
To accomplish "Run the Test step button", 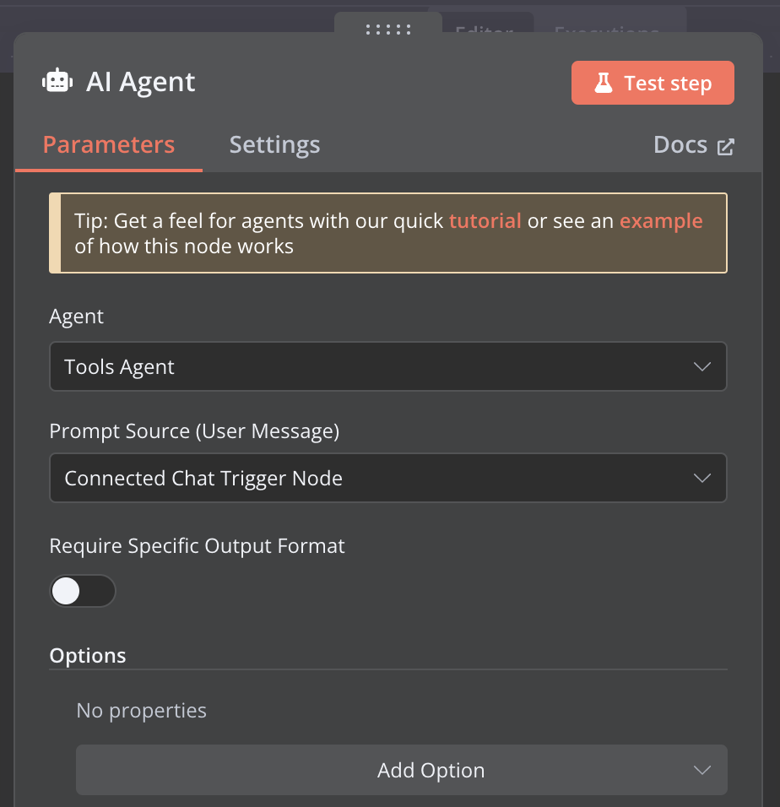I will coord(653,83).
